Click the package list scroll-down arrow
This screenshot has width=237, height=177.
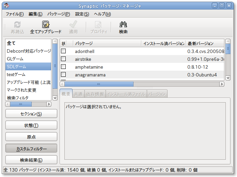pos(228,78)
